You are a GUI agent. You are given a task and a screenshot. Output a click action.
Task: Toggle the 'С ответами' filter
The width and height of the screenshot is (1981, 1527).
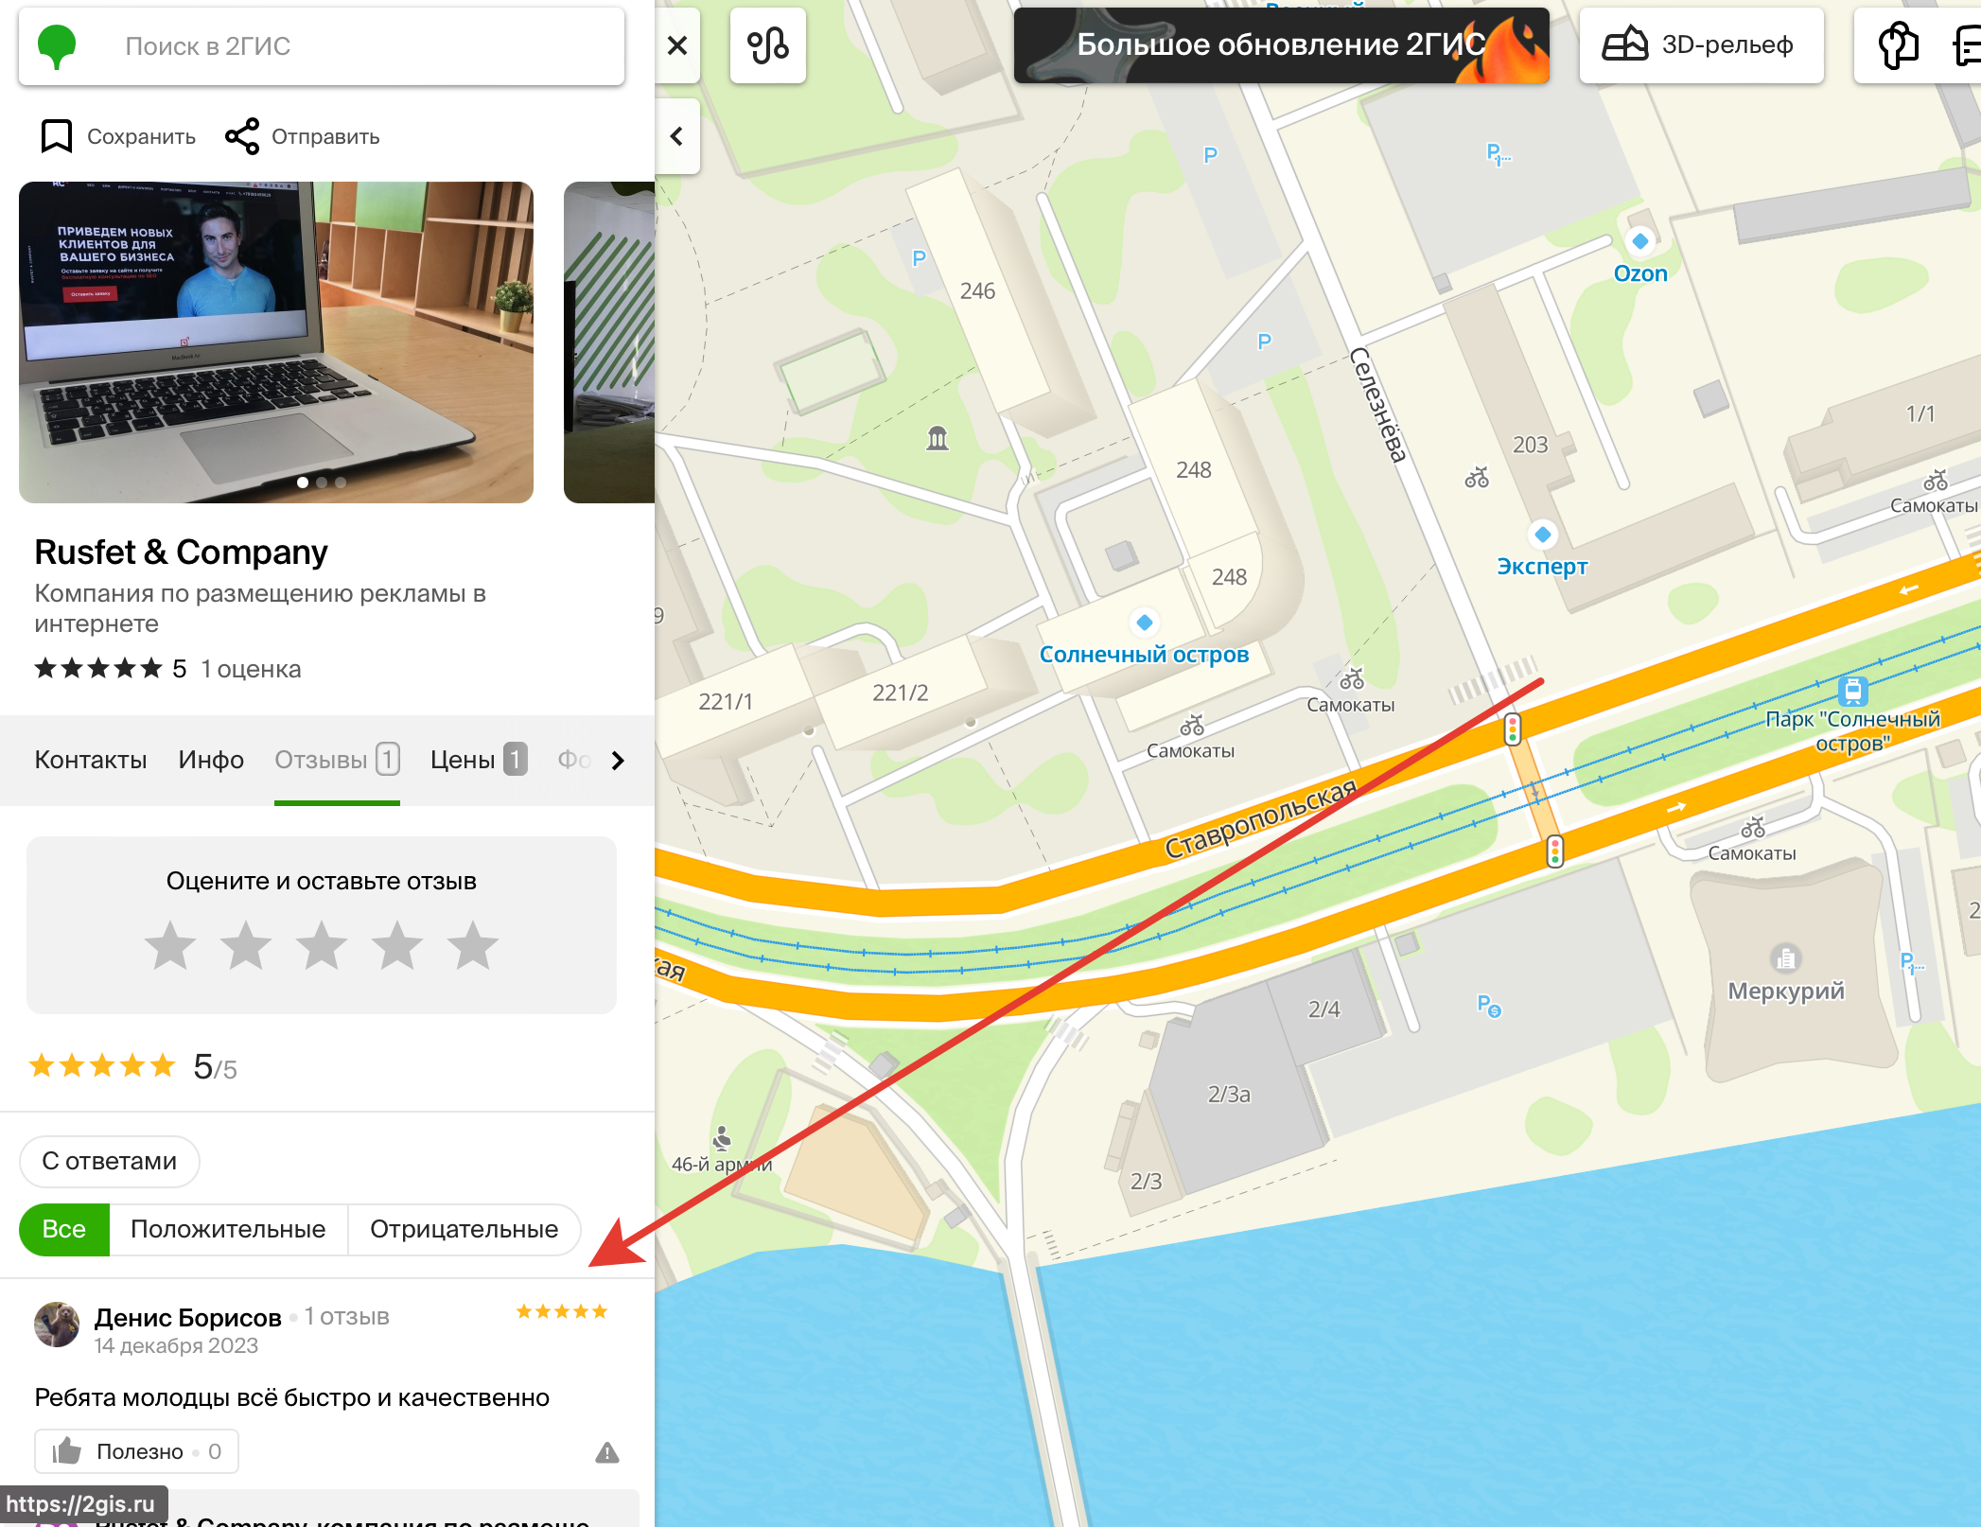(x=110, y=1161)
